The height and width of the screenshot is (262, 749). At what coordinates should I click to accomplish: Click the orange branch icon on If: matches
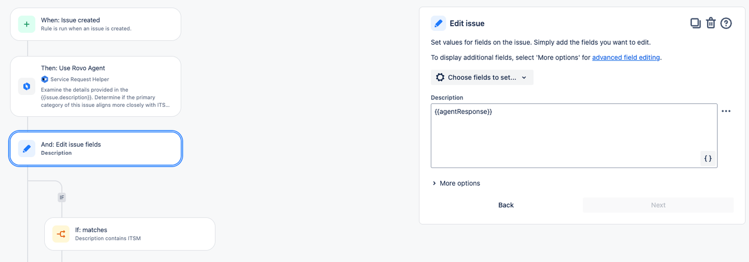(x=61, y=234)
